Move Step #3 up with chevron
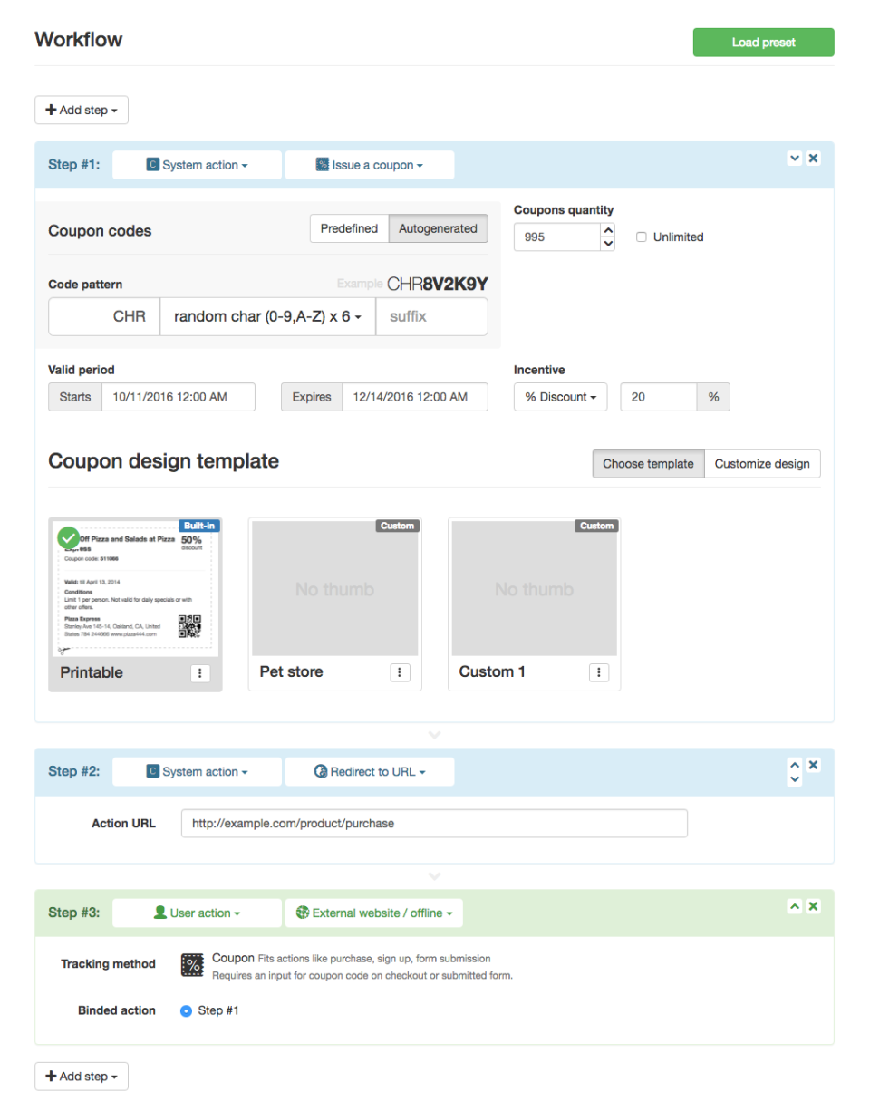Screen dimensions: 870x1111 [x=795, y=905]
